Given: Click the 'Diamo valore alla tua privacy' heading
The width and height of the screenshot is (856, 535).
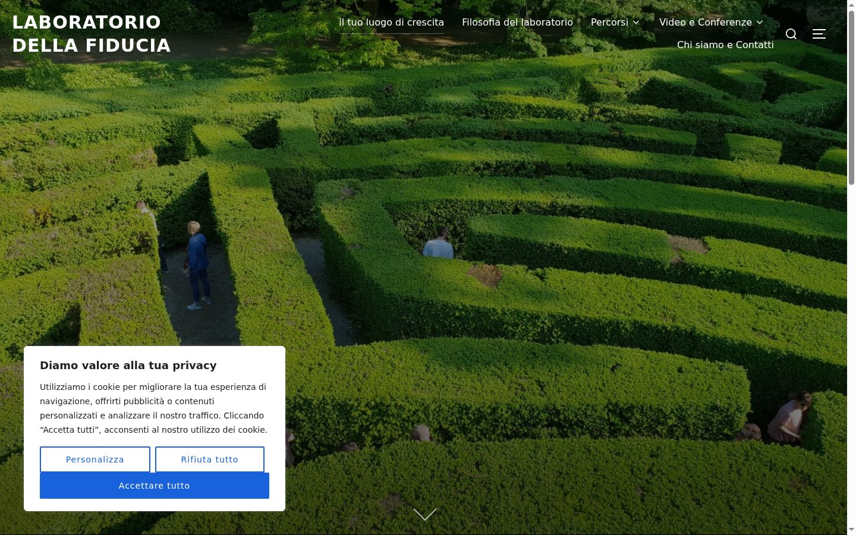Looking at the screenshot, I should 128,366.
